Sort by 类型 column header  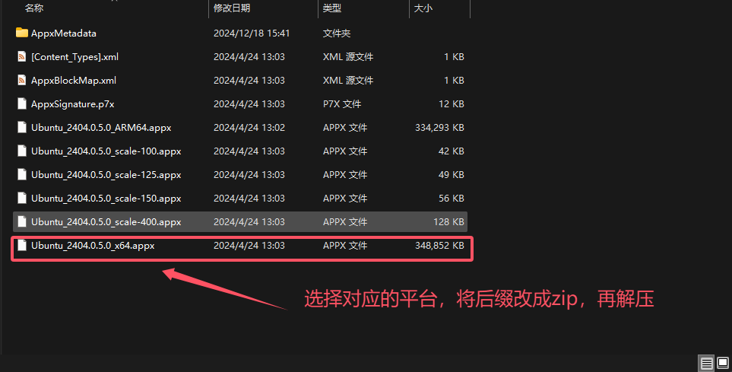tap(332, 8)
